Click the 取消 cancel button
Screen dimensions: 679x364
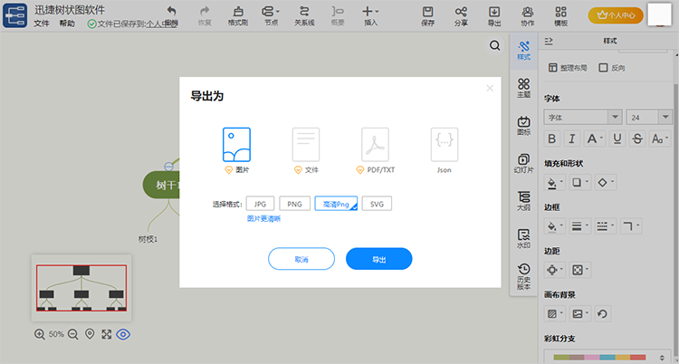coord(301,259)
